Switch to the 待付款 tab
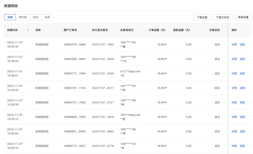This screenshot has height=154, width=253. (x=23, y=17)
